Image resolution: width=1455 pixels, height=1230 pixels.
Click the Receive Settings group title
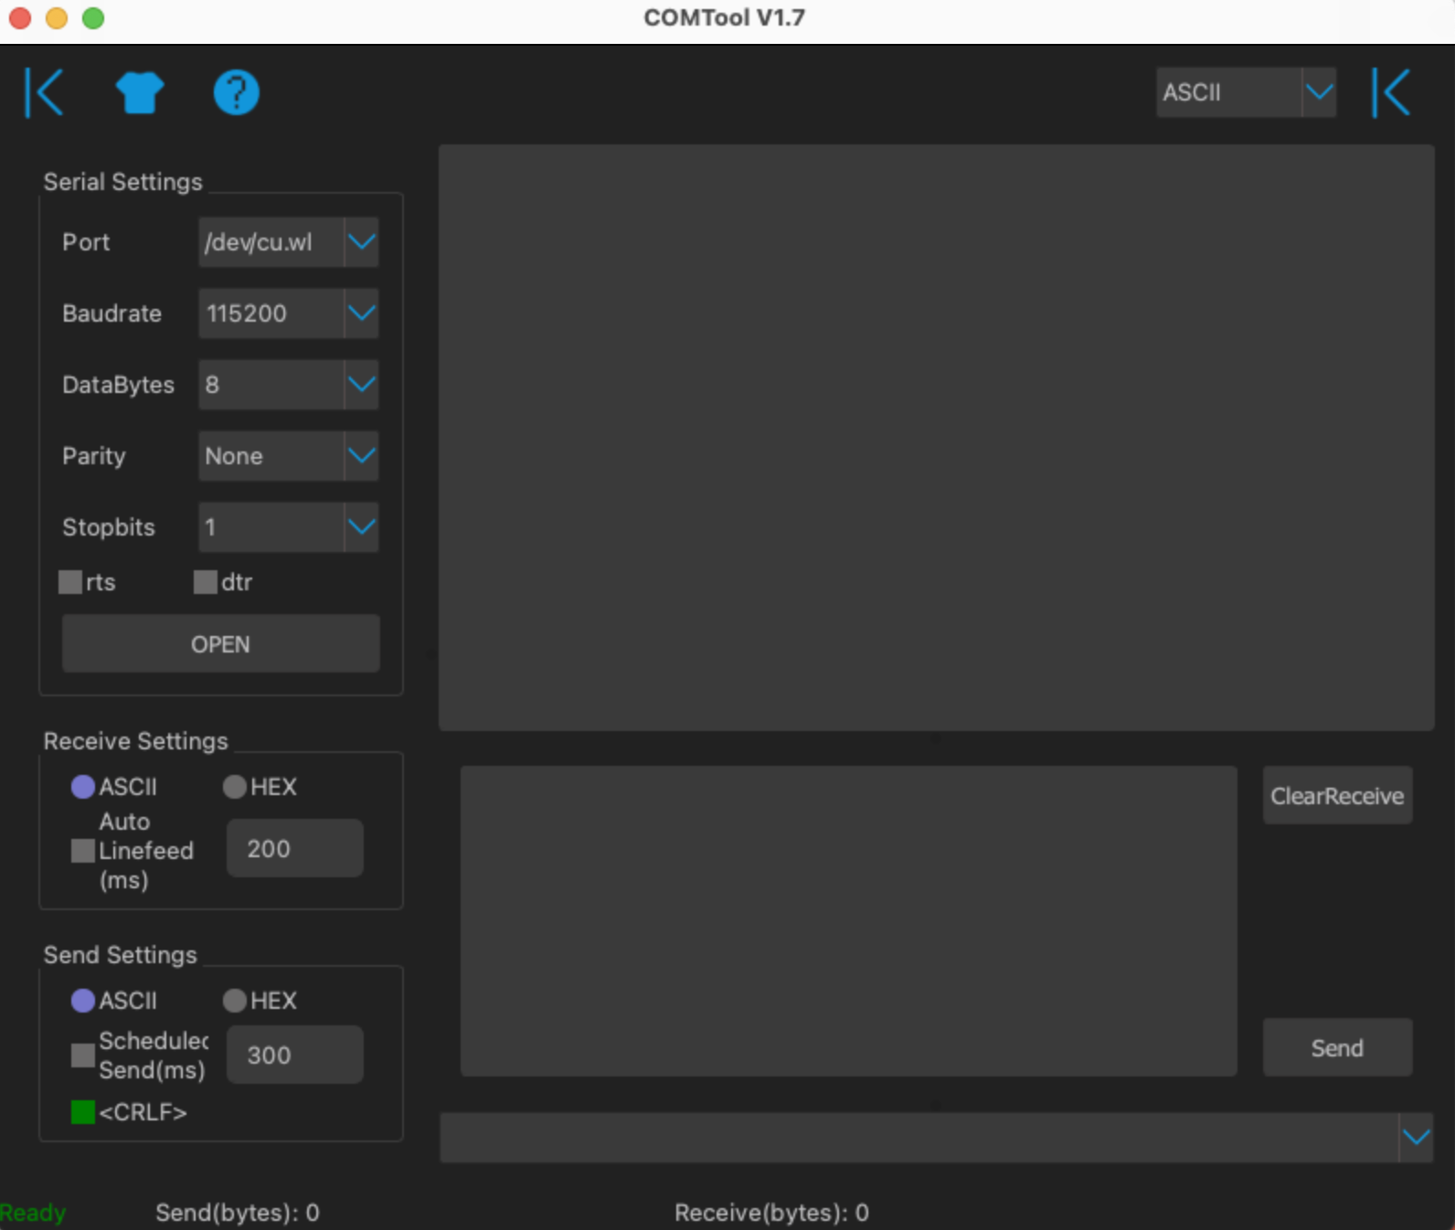coord(135,741)
